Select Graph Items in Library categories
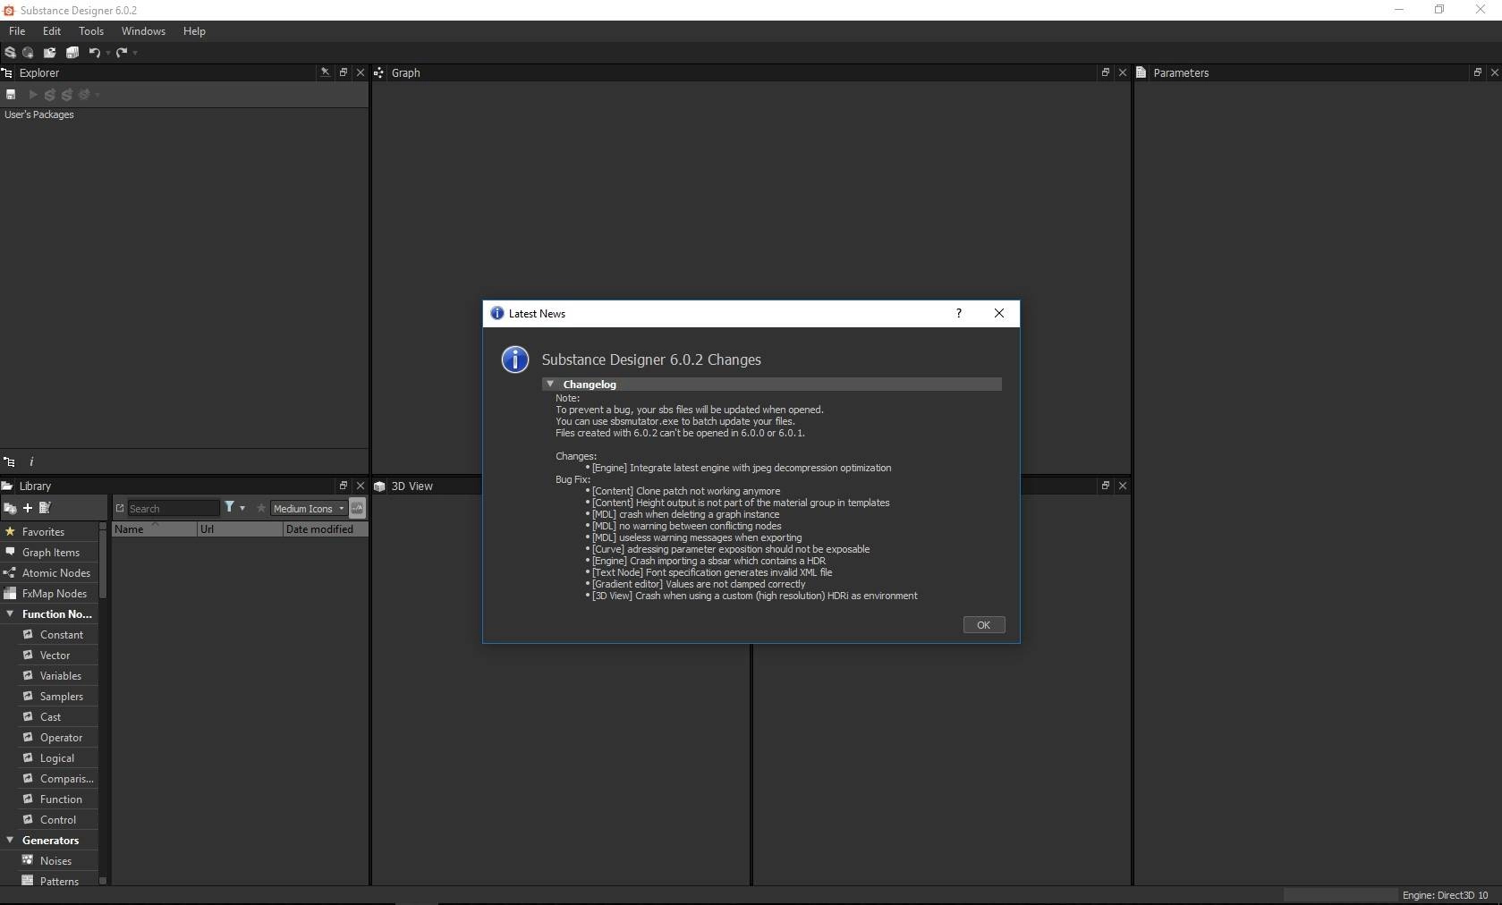 coord(51,553)
